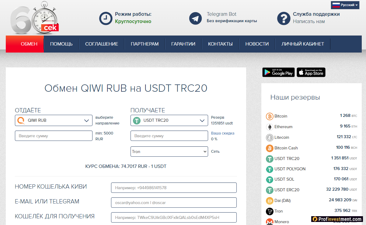Go to the ПОМОЩЬ menu item
Viewport: 366px width, 225px height.
[x=61, y=44]
